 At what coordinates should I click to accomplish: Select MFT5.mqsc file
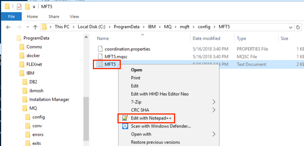116,57
